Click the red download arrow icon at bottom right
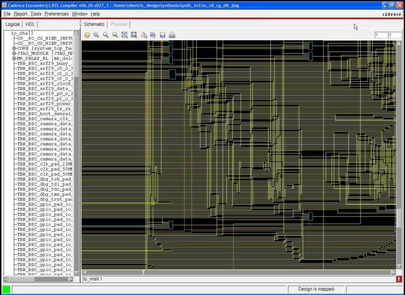This screenshot has height=295, width=405. (x=399, y=279)
